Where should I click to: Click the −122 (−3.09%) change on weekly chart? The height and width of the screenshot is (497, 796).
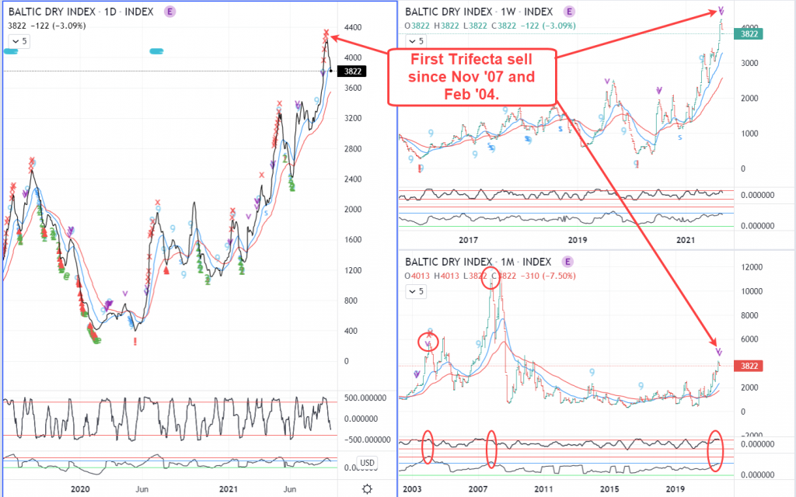pos(547,26)
